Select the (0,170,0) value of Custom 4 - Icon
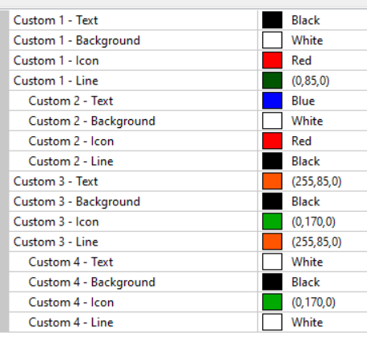This screenshot has height=339, width=367. pos(314,302)
